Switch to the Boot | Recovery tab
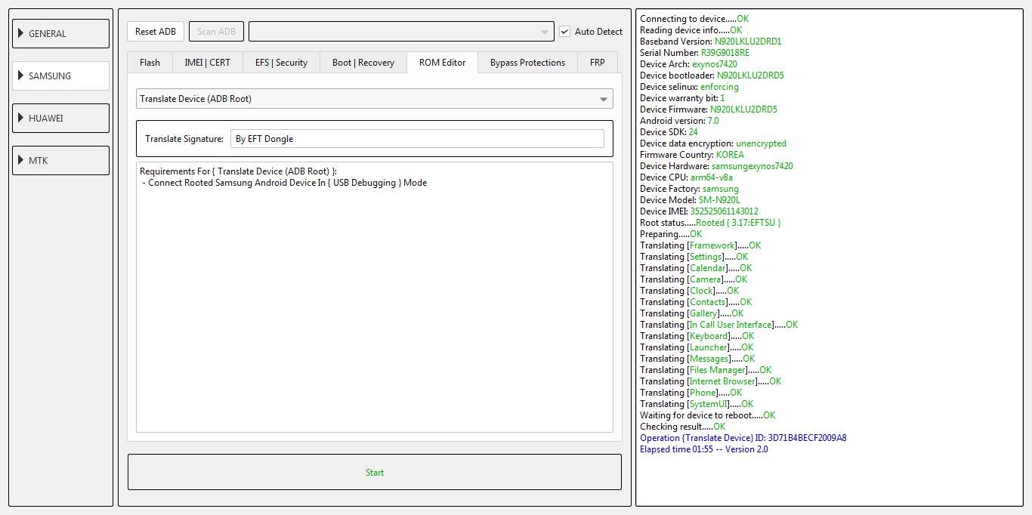 pyautogui.click(x=363, y=62)
